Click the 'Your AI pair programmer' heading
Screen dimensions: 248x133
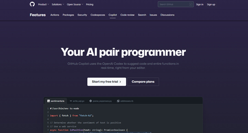(x=123, y=52)
